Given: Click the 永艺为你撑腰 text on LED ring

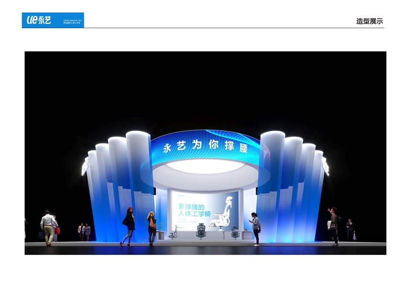Looking at the screenshot, I should [x=205, y=146].
